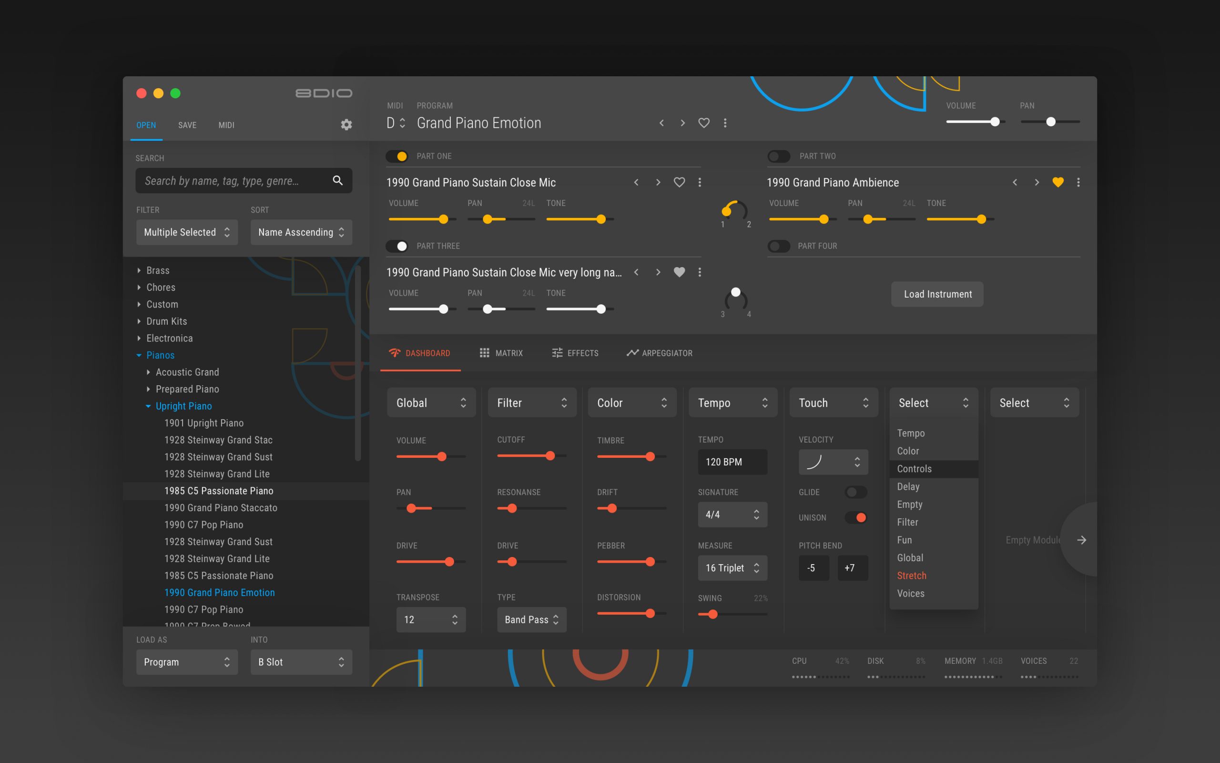Enable Part Two switch
The image size is (1220, 763).
click(779, 156)
